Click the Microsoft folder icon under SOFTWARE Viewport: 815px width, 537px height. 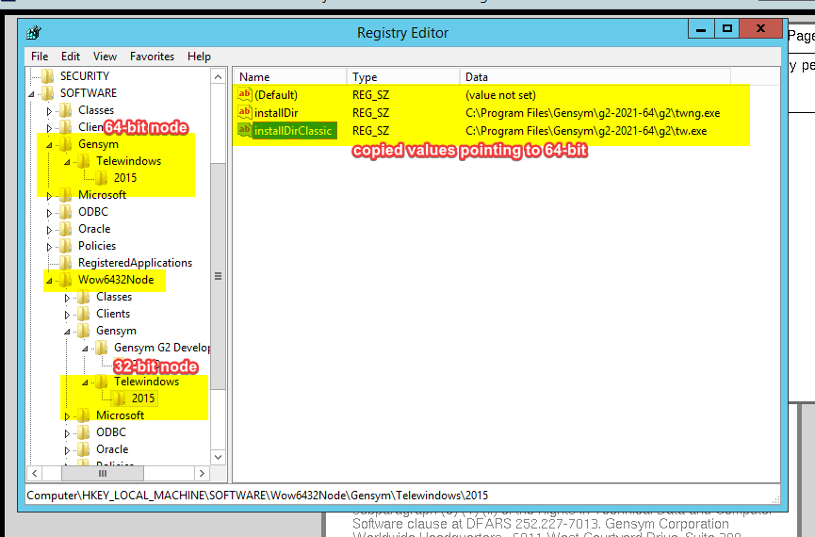pos(66,195)
